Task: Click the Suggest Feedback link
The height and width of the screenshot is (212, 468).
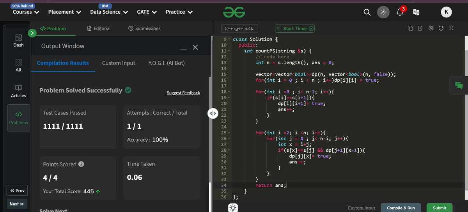Action: click(x=183, y=93)
